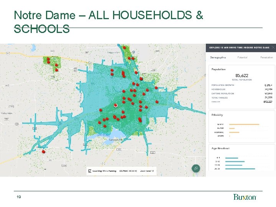Click the White ethnicity bar
The height and width of the screenshot is (207, 276).
coord(244,125)
